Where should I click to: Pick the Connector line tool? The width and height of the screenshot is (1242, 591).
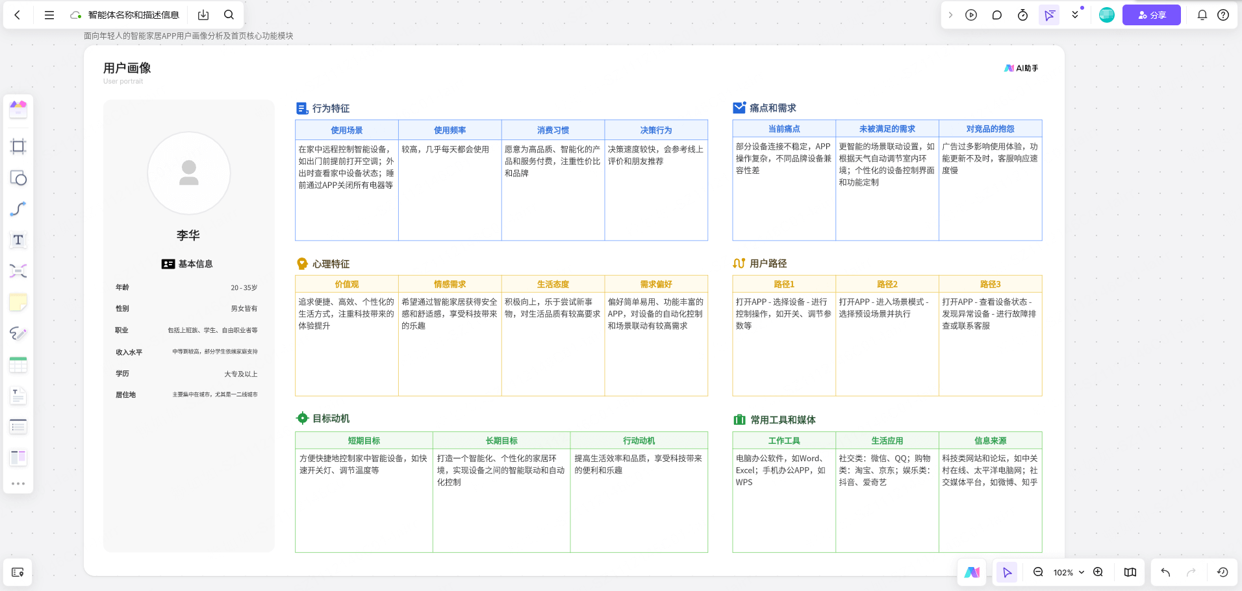18,209
